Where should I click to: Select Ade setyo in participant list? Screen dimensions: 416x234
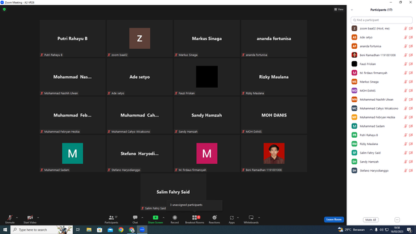382,38
